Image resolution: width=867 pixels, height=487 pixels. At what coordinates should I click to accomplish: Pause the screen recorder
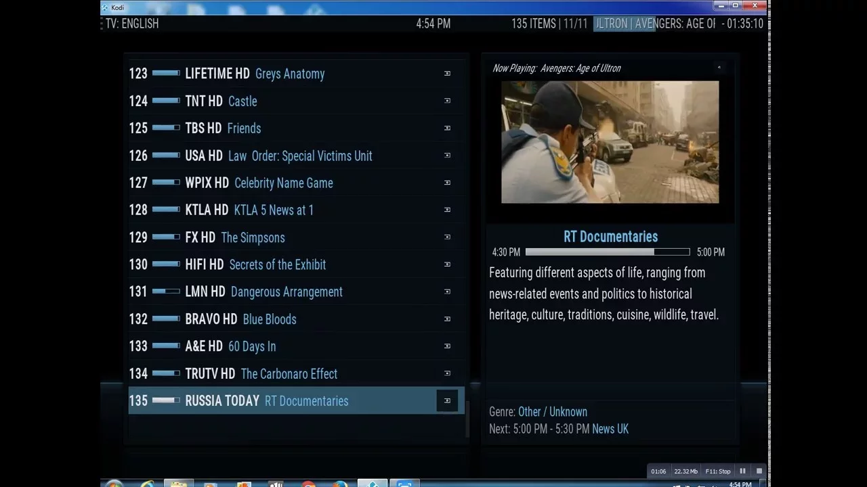(x=742, y=471)
